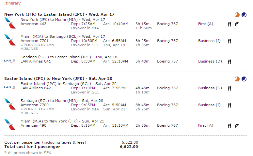The width and height of the screenshot is (253, 156).
Task: Click First (A) class on American 443
Action: click(x=205, y=24)
